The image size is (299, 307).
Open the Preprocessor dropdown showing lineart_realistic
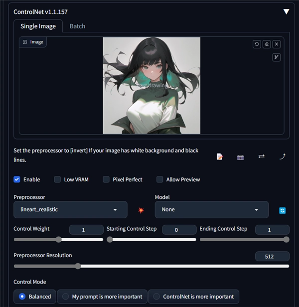70,209
